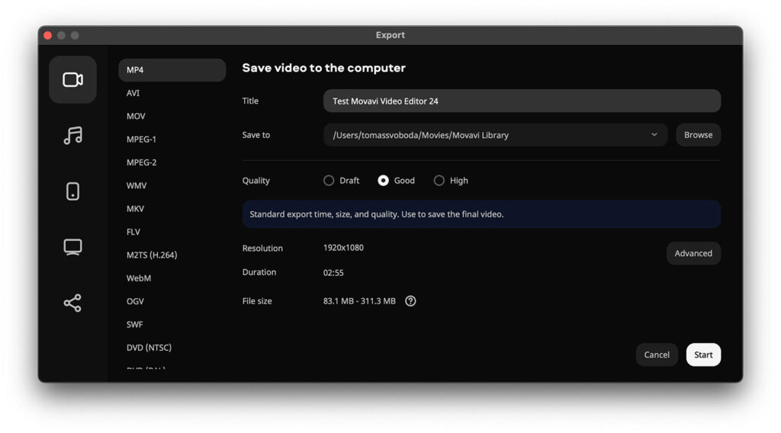This screenshot has height=433, width=781.
Task: Start the video export
Action: click(x=703, y=354)
